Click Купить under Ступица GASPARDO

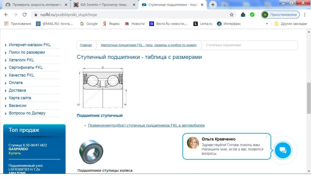click(15, 153)
